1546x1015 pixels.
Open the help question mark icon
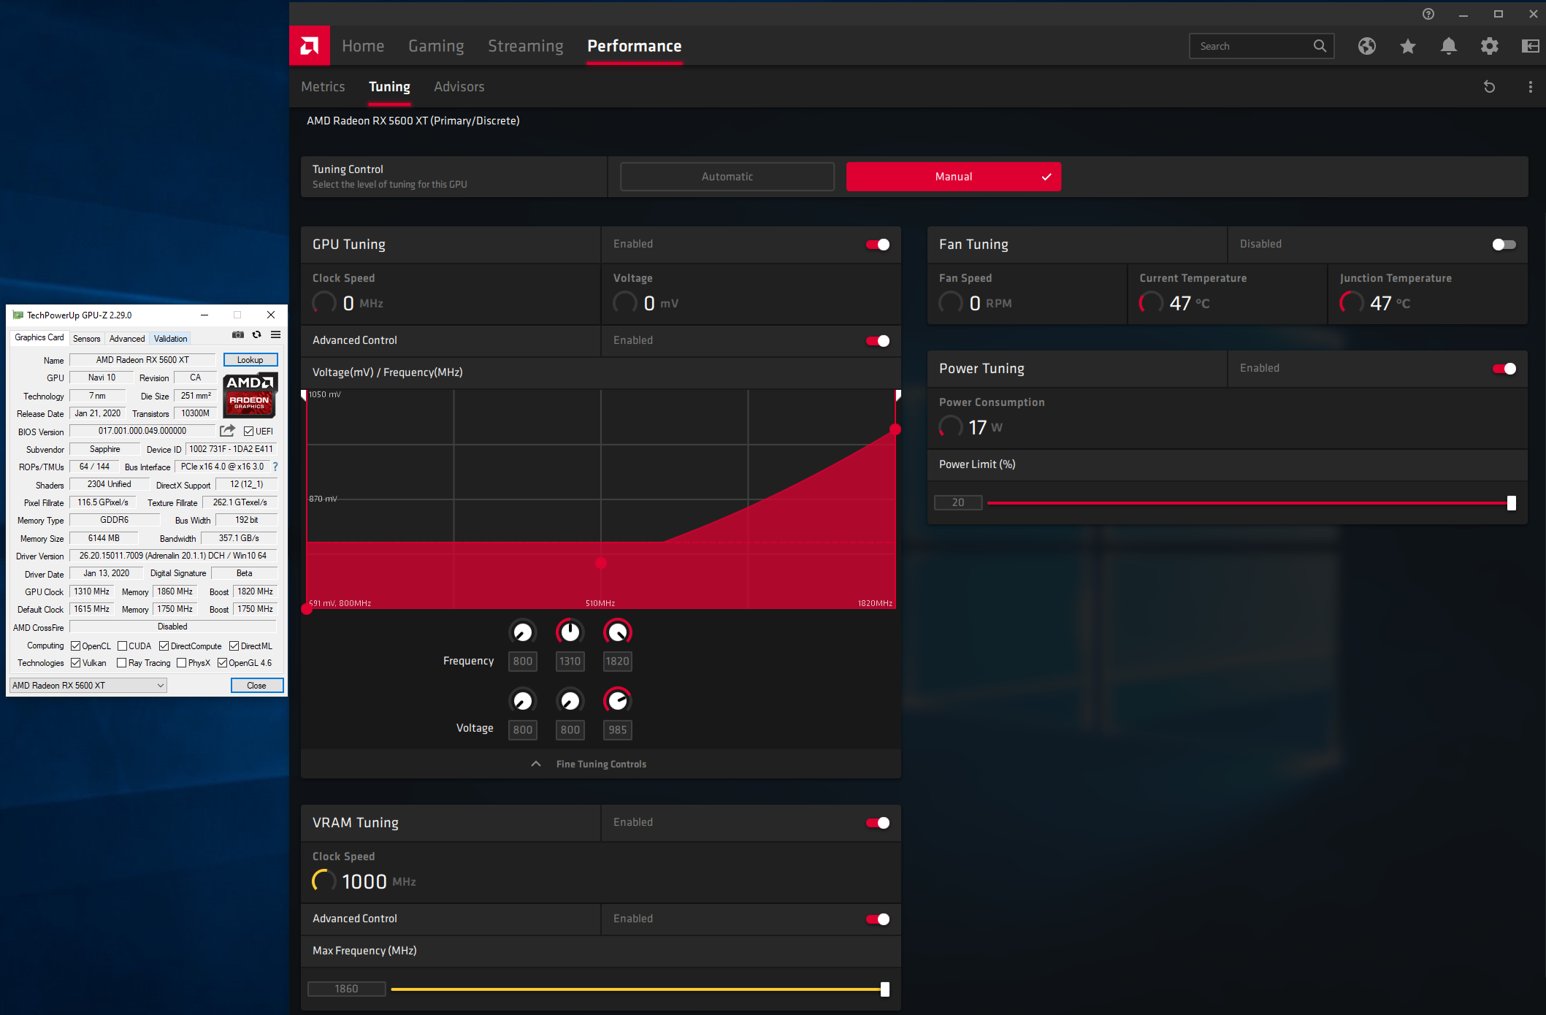point(1428,14)
